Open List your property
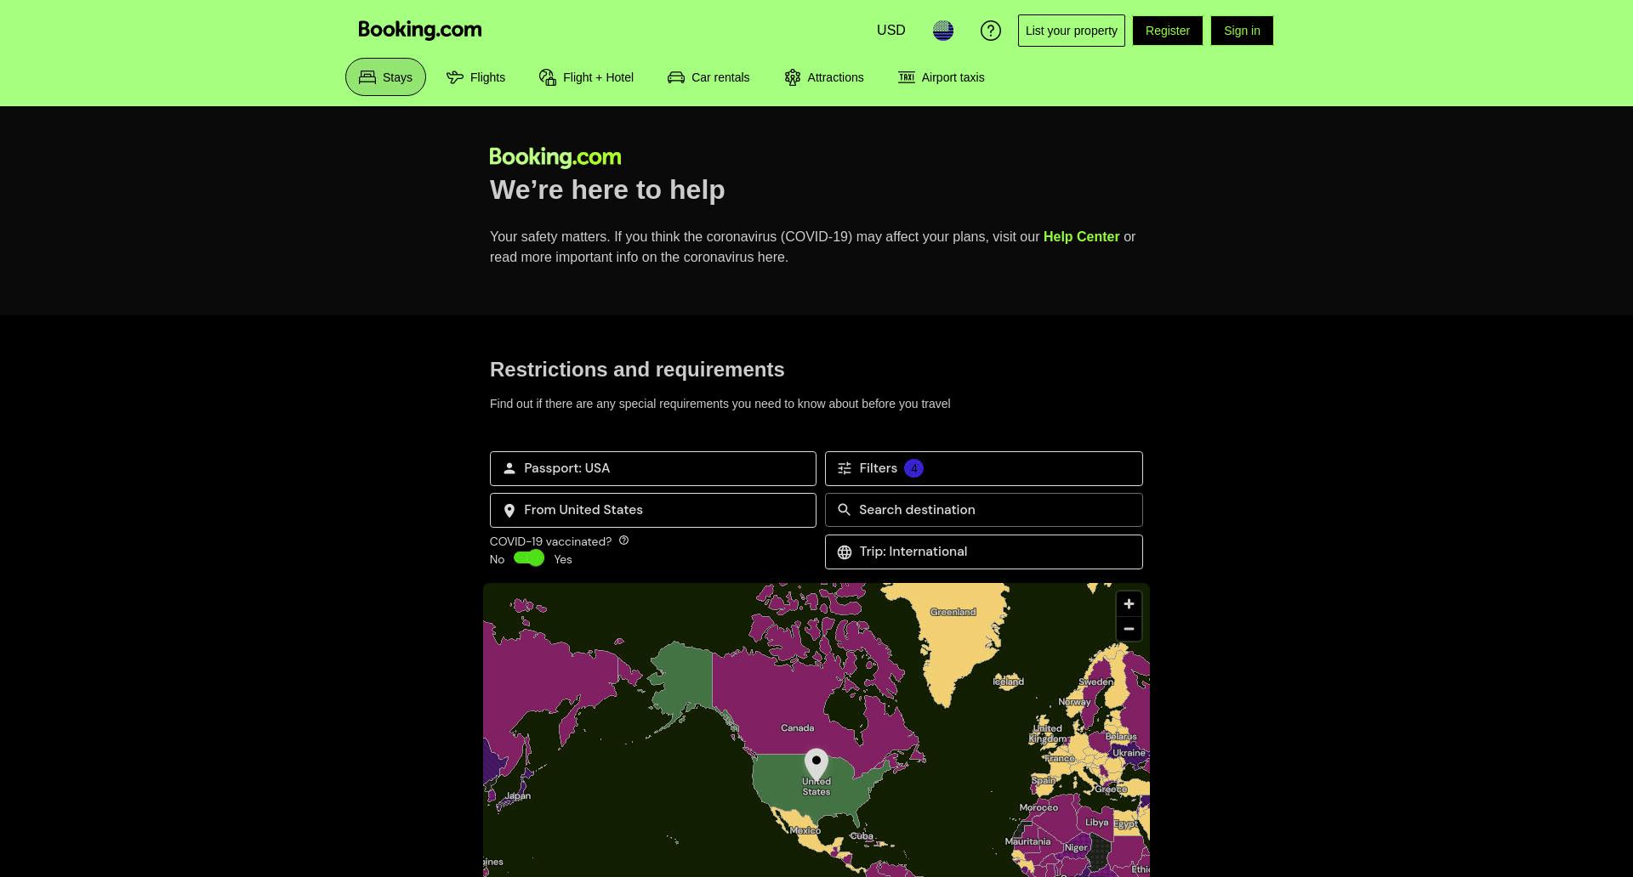Image resolution: width=1633 pixels, height=877 pixels. pos(1072,31)
